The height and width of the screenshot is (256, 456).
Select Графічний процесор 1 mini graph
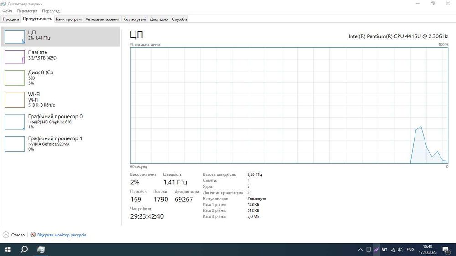(15, 144)
